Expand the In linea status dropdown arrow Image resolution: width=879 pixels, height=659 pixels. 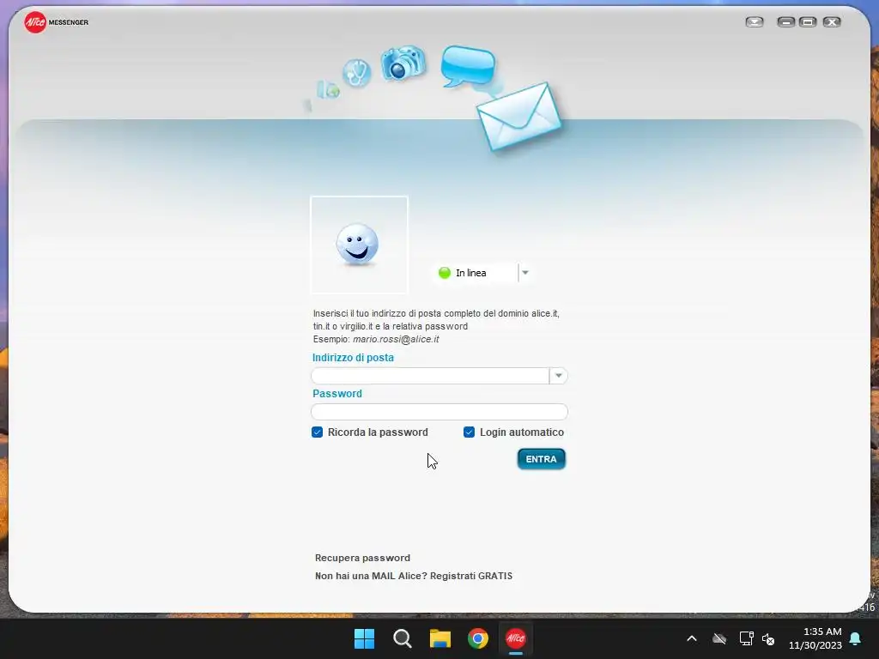(x=524, y=273)
